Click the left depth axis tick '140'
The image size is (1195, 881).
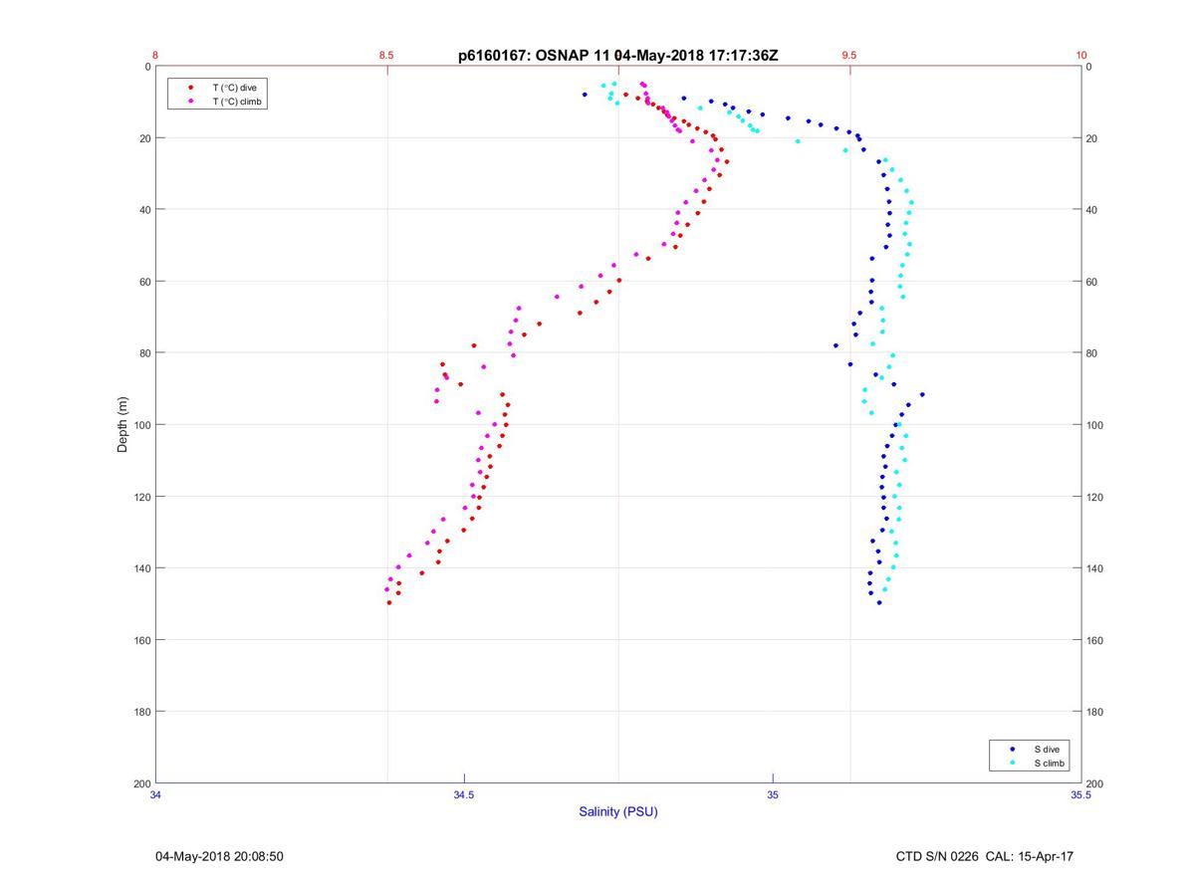click(142, 568)
